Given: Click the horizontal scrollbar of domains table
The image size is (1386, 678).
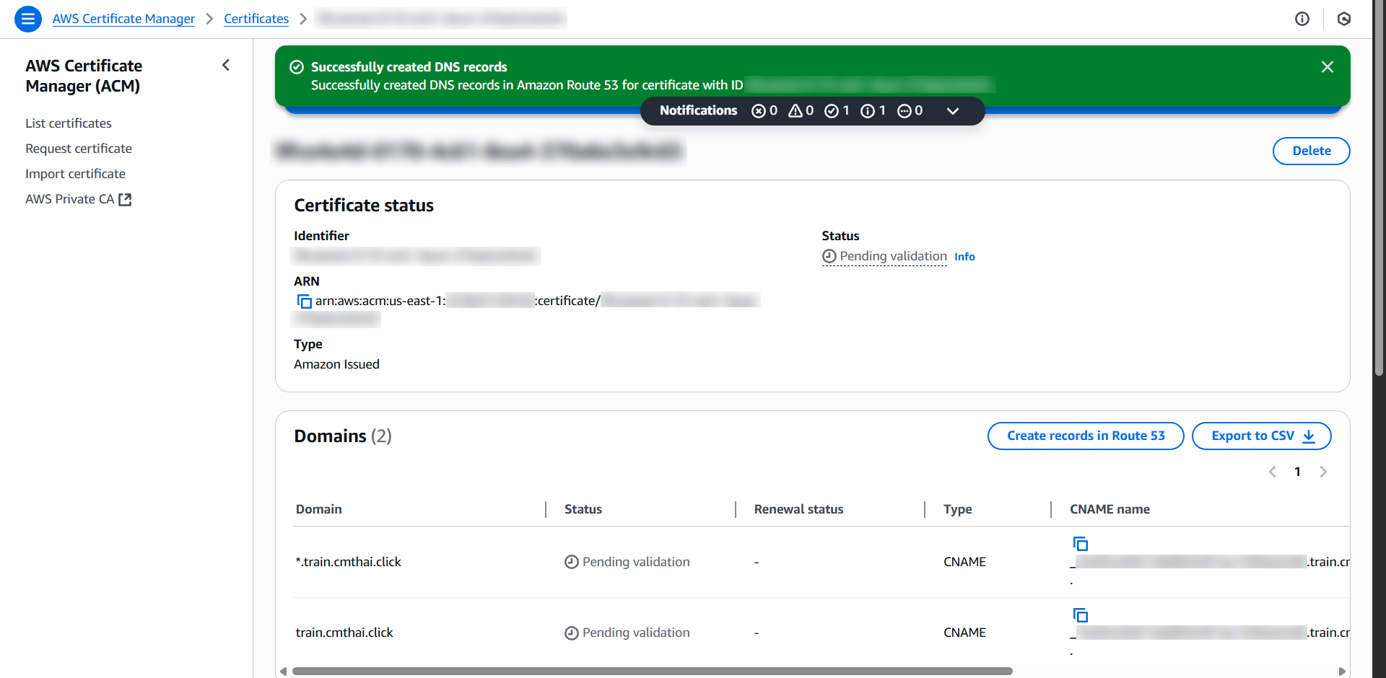Looking at the screenshot, I should tap(652, 671).
